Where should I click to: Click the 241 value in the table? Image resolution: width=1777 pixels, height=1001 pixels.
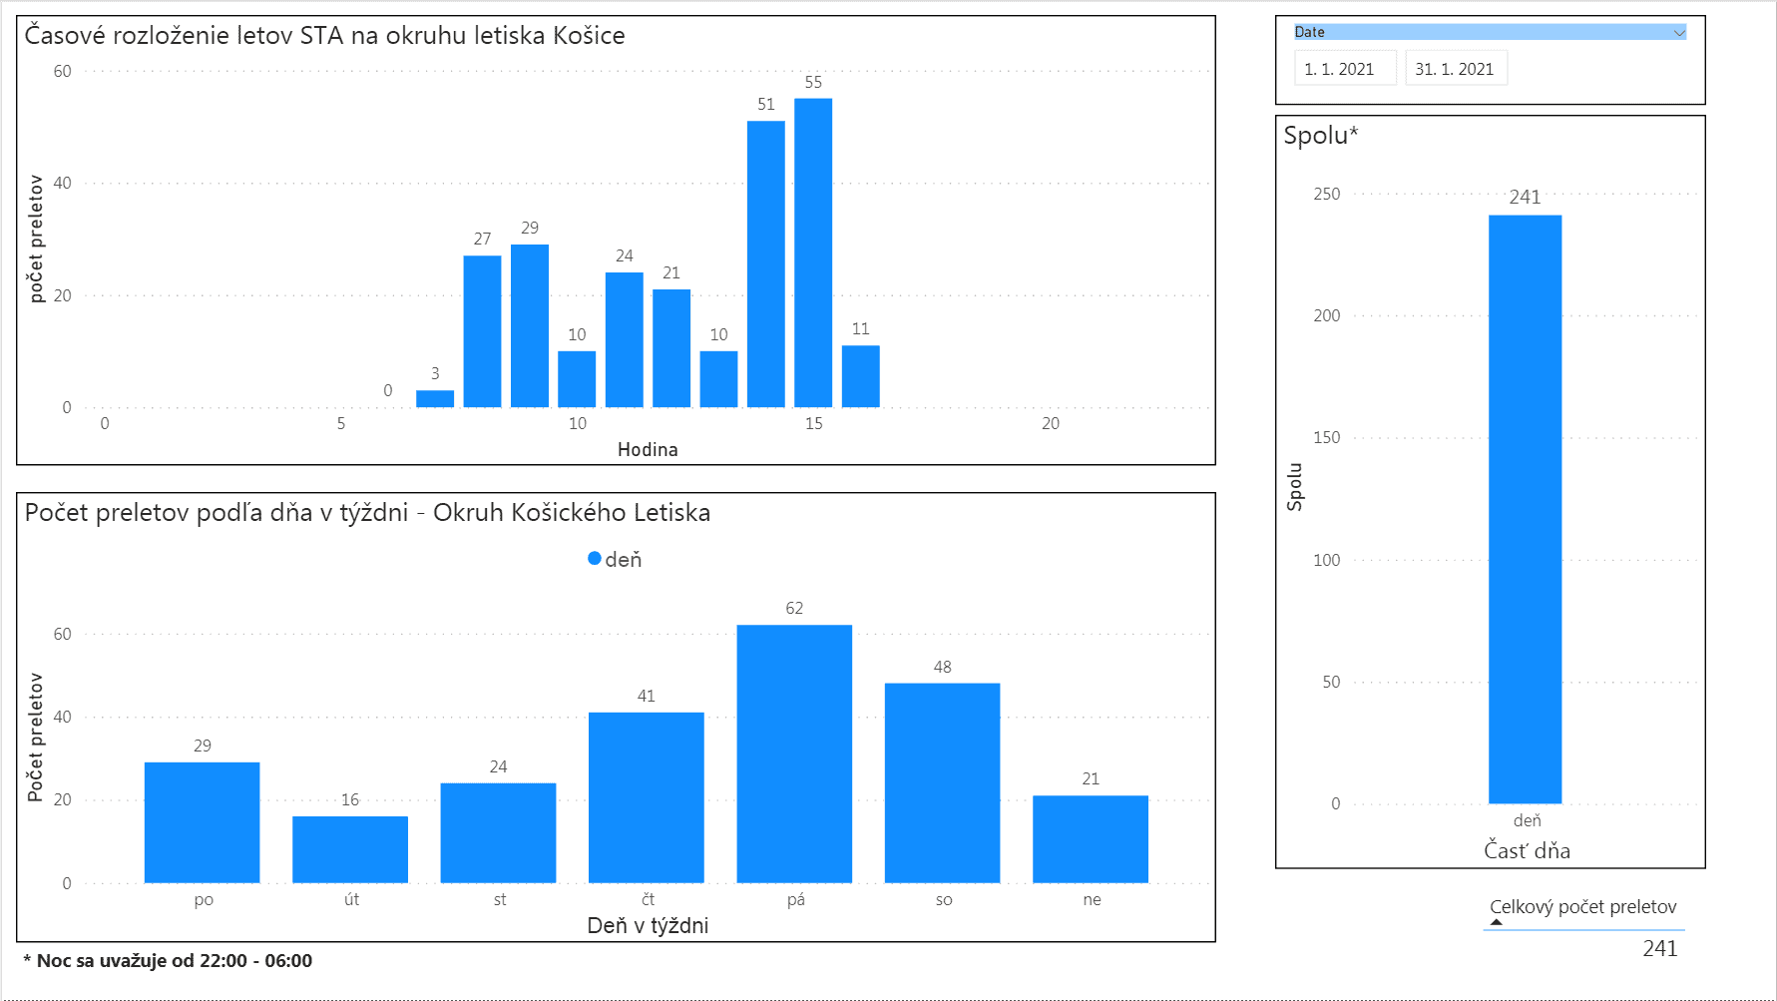coord(1659,948)
